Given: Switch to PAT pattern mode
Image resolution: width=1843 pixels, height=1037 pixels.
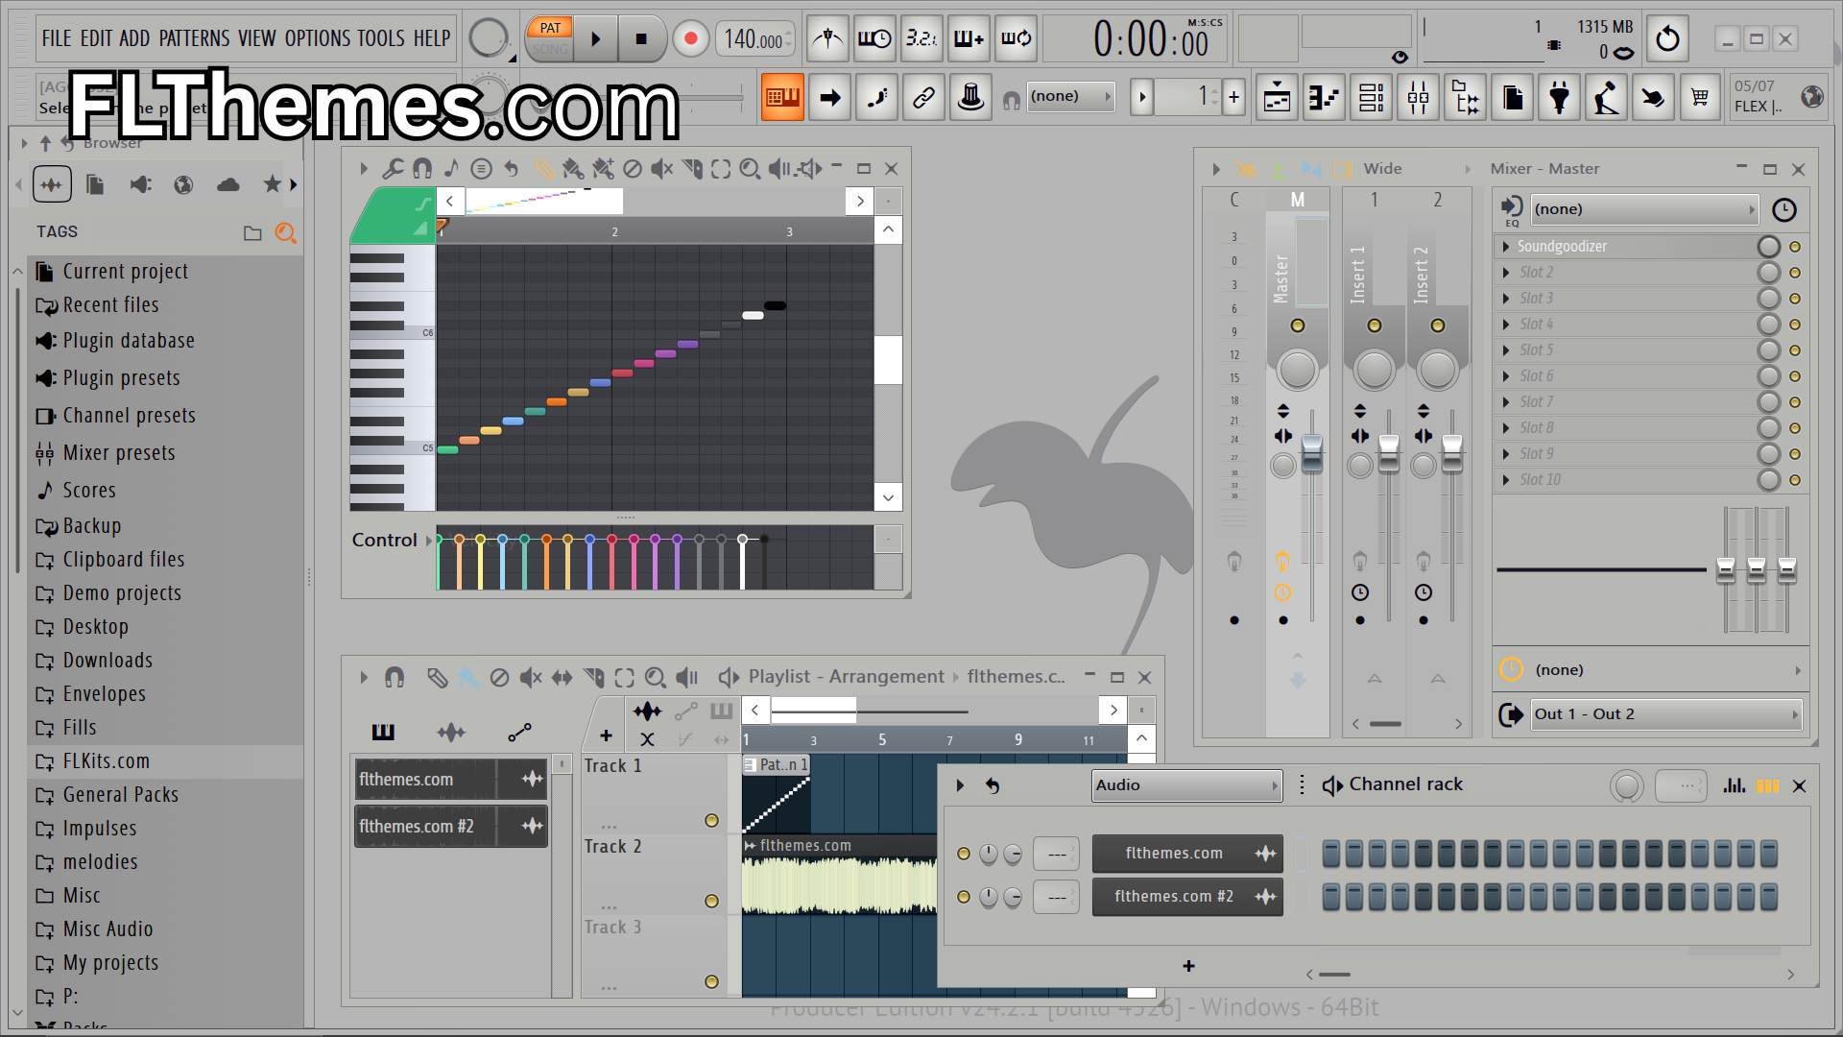Looking at the screenshot, I should 550,28.
